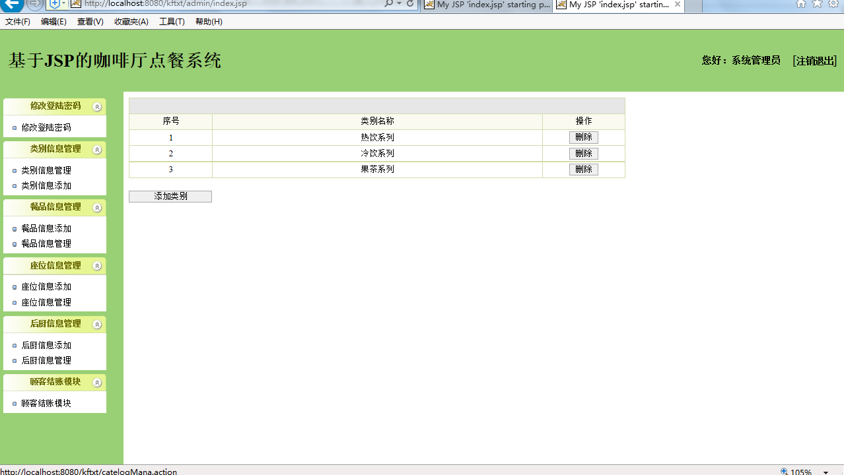Open 座位信息添加 sidebar link

pos(46,286)
